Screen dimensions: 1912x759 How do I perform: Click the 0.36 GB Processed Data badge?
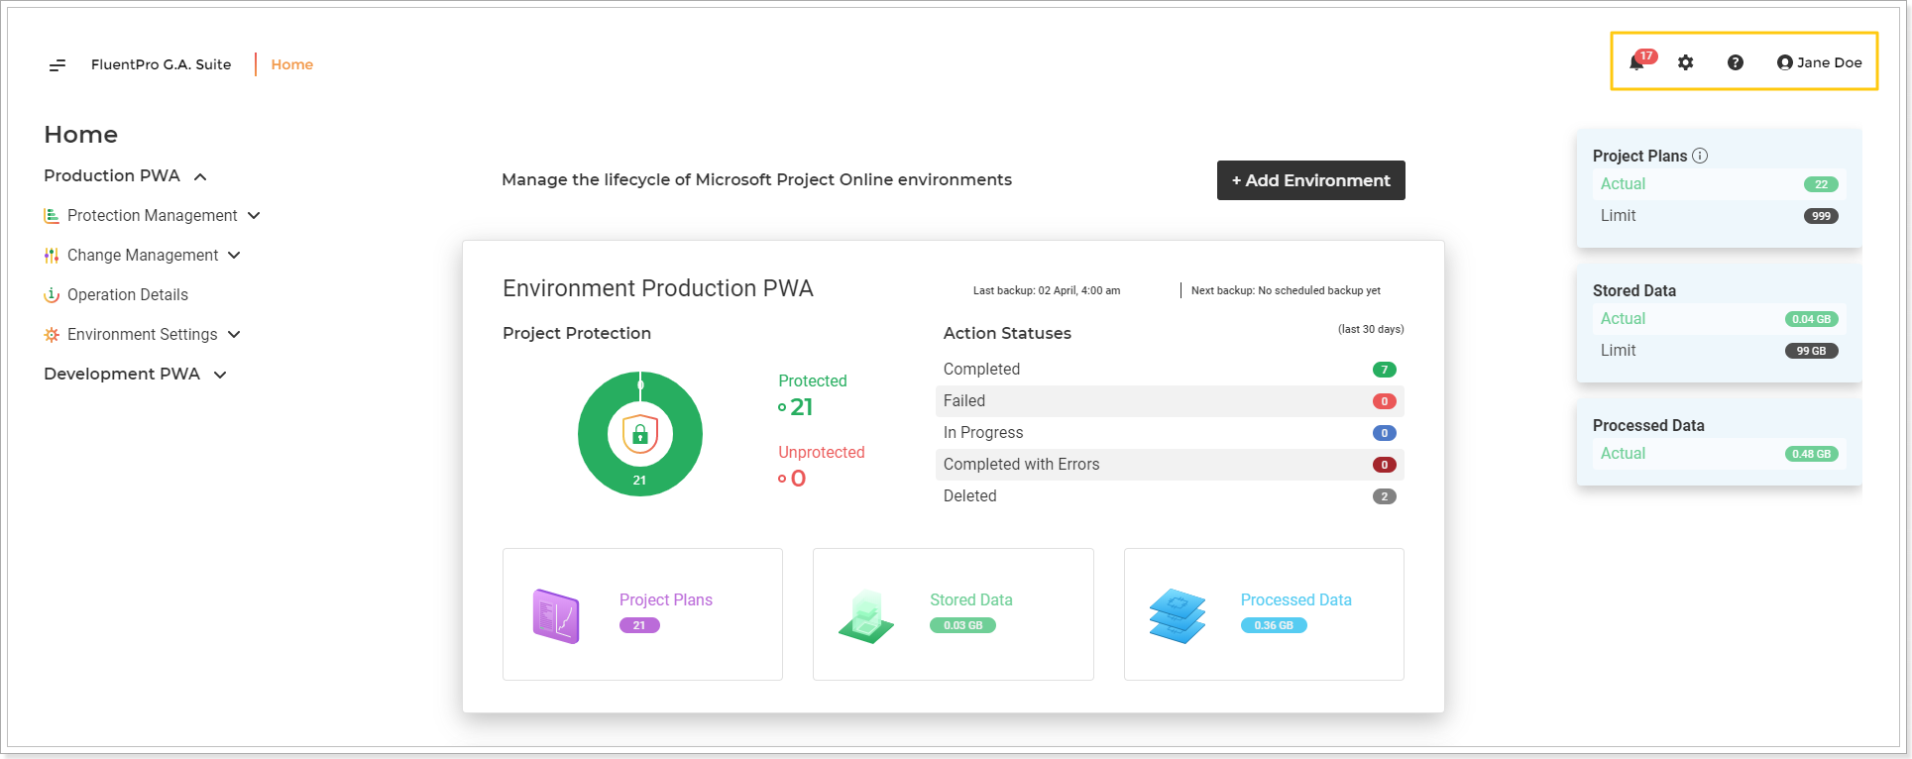coord(1274,625)
